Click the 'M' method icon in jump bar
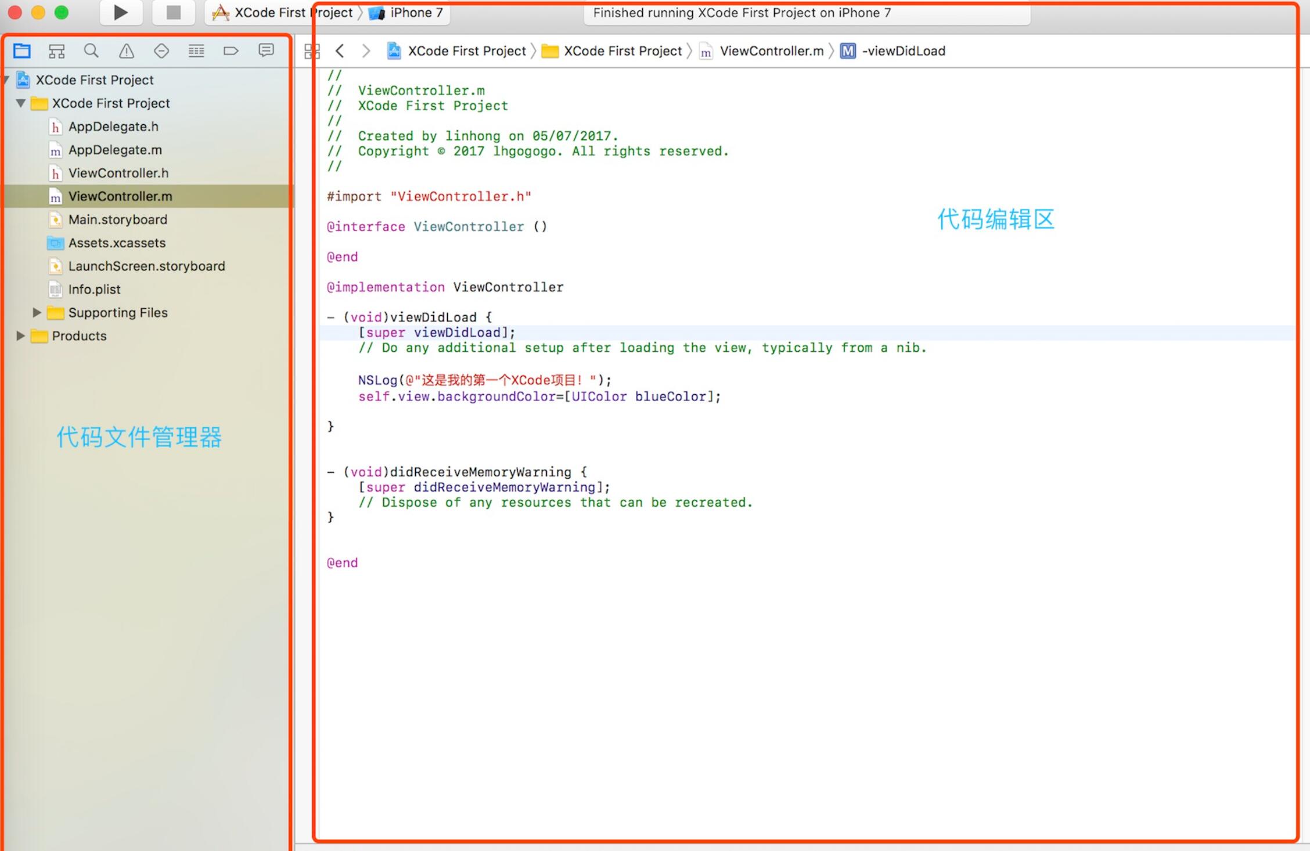1310x851 pixels. point(848,51)
